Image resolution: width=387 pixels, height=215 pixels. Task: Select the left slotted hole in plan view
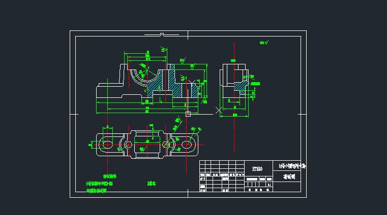[x=107, y=145]
